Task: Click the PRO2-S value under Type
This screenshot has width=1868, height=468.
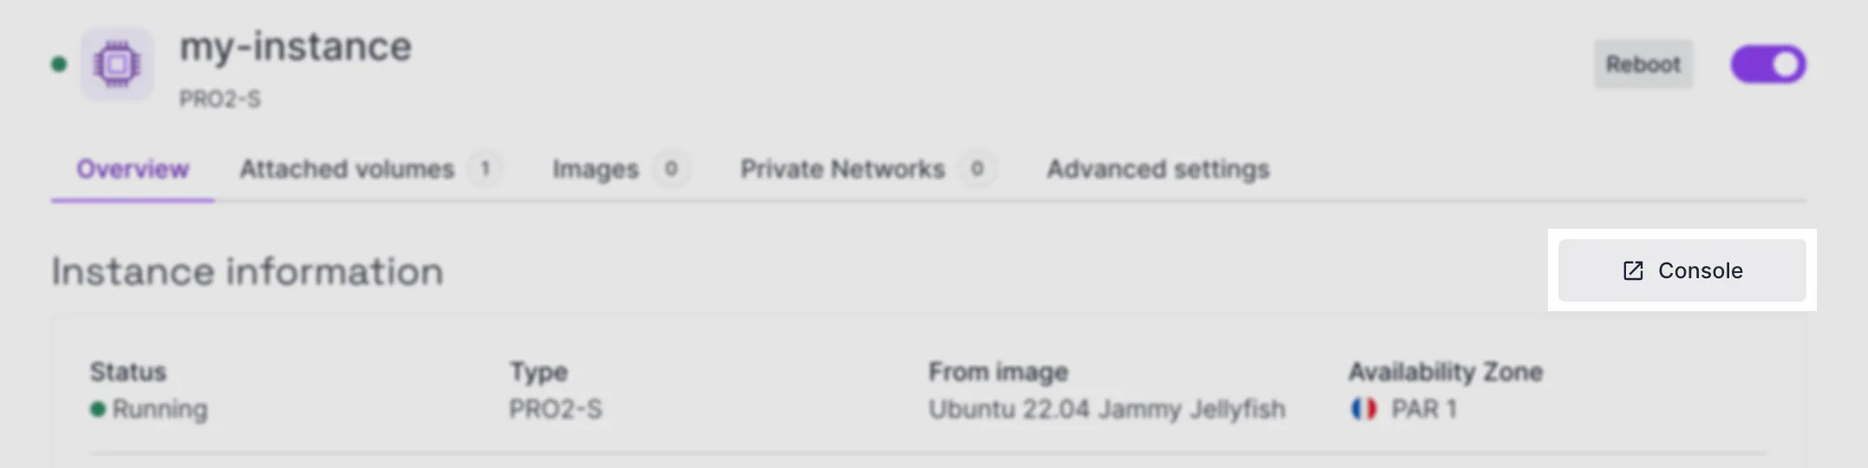Action: [x=555, y=409]
